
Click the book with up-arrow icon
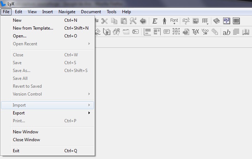pos(107,32)
